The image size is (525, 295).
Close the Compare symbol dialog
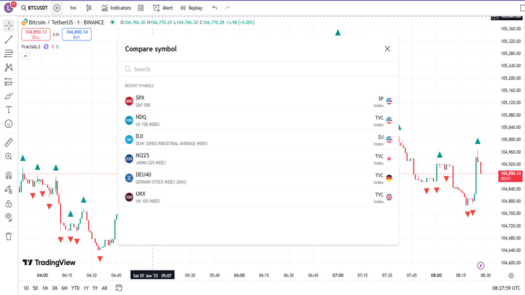pyautogui.click(x=387, y=49)
